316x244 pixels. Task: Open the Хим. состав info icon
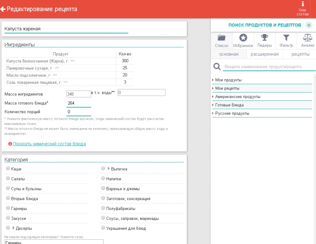303,9
